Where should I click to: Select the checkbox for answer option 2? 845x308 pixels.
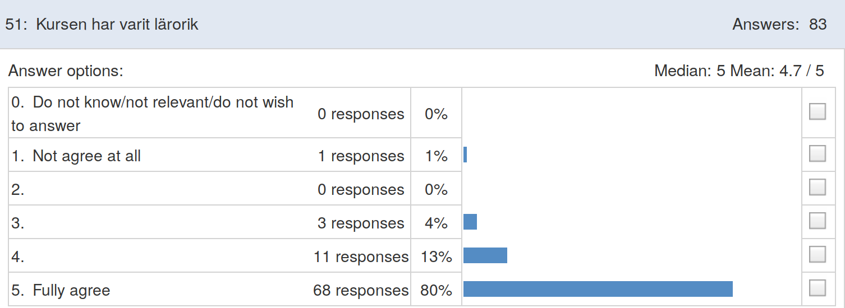(x=818, y=187)
